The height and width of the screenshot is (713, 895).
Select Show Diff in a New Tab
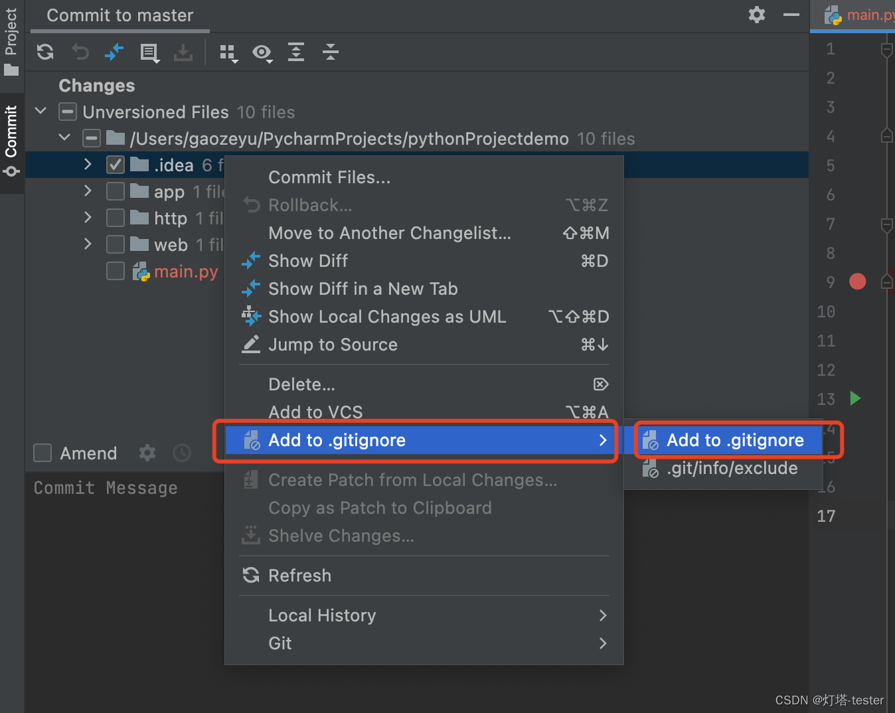[424, 289]
